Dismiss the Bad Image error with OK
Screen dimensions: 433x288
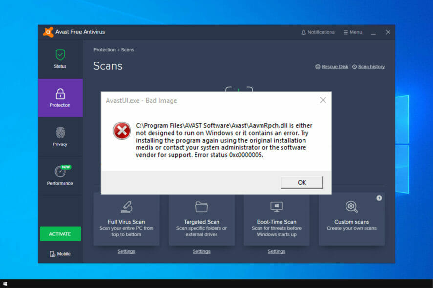302,182
